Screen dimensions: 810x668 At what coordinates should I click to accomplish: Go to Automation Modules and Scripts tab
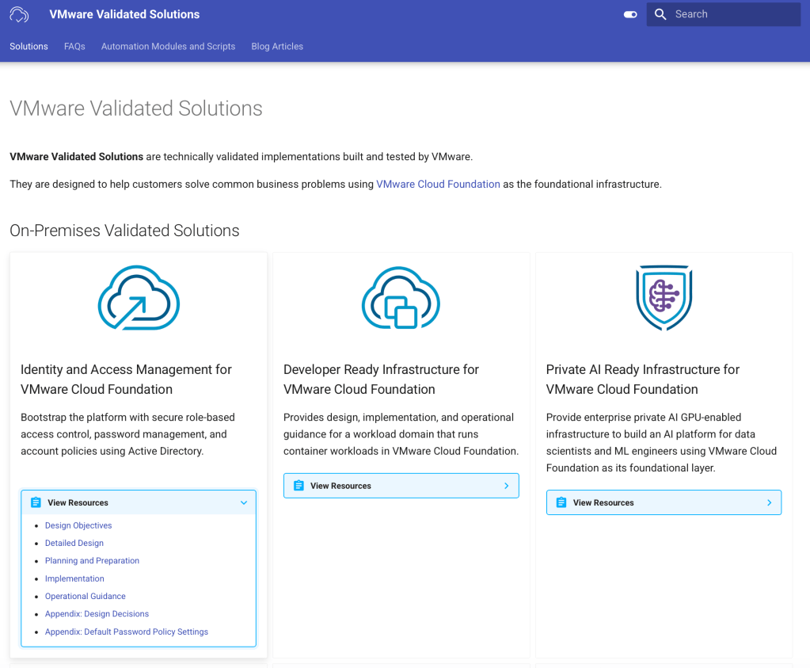pyautogui.click(x=168, y=47)
